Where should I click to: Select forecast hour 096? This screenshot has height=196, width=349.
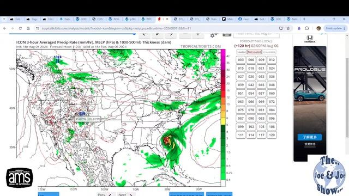tap(272, 119)
